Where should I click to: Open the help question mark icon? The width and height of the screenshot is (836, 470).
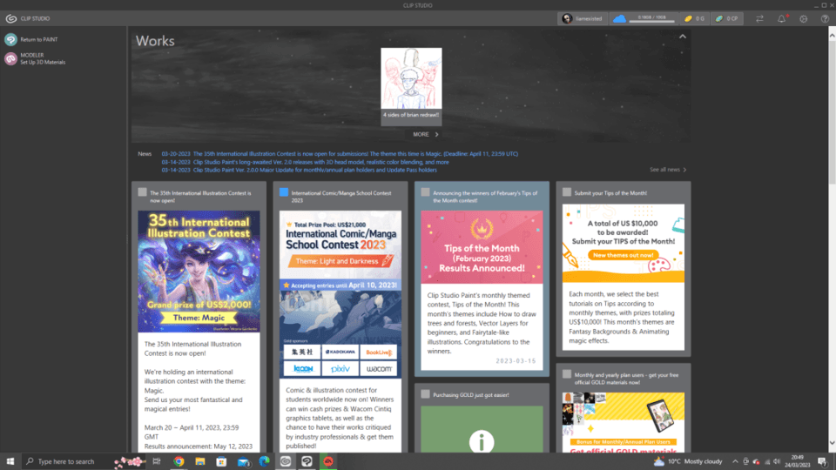[825, 18]
